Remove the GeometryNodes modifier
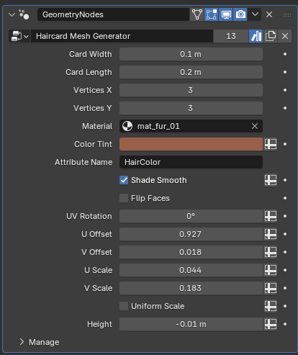 269,14
